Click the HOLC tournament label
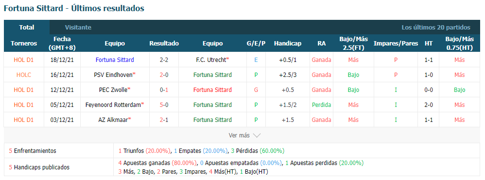485x180 pixels. (x=24, y=75)
